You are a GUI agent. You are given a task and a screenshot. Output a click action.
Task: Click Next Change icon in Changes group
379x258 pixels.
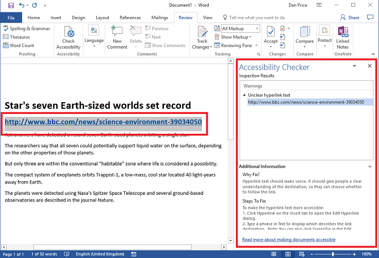[x=283, y=45]
